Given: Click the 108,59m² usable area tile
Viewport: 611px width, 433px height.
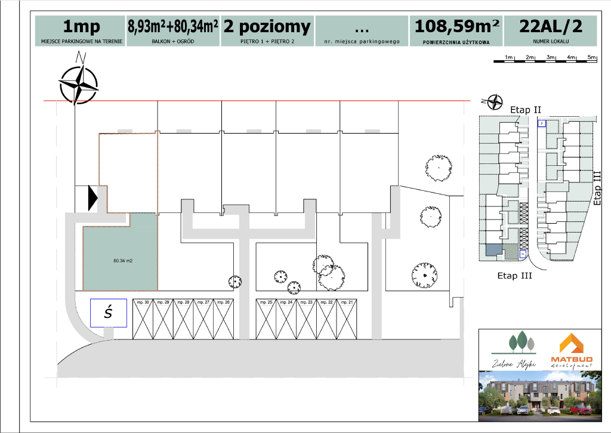Looking at the screenshot, I should [456, 32].
